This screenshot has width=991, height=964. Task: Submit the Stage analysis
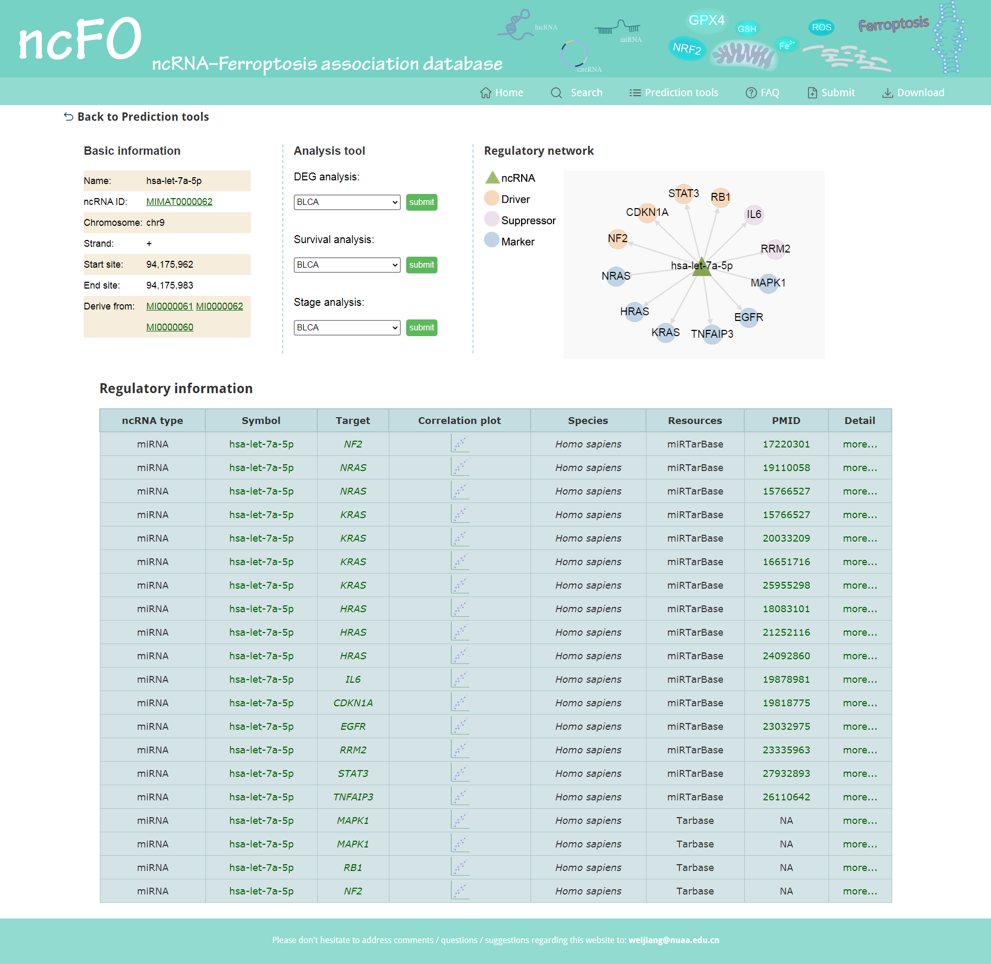(x=422, y=328)
